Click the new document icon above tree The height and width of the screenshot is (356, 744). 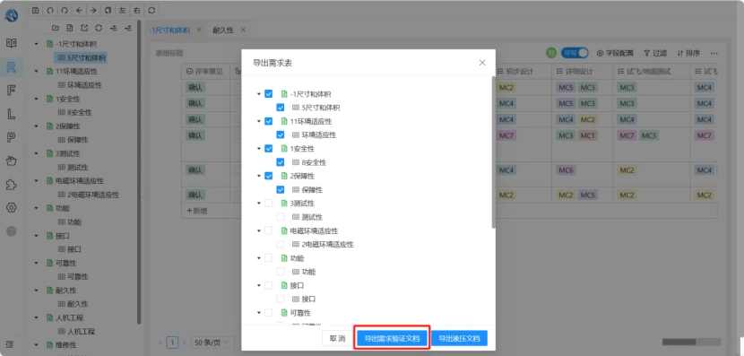tap(70, 28)
